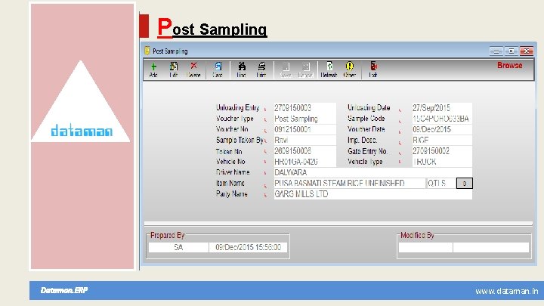Click the Party Name field GARG MILLS LTD
This screenshot has width=544, height=306.
[x=373, y=194]
